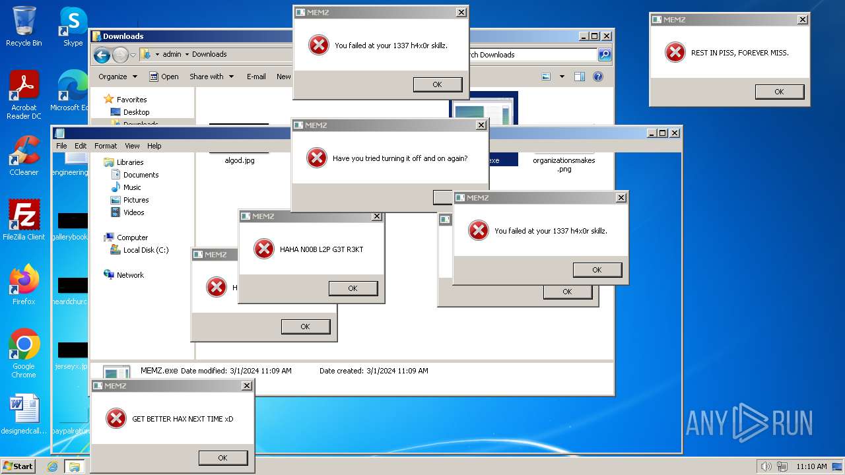
Task: Click the volume icon in system tray
Action: click(x=766, y=466)
